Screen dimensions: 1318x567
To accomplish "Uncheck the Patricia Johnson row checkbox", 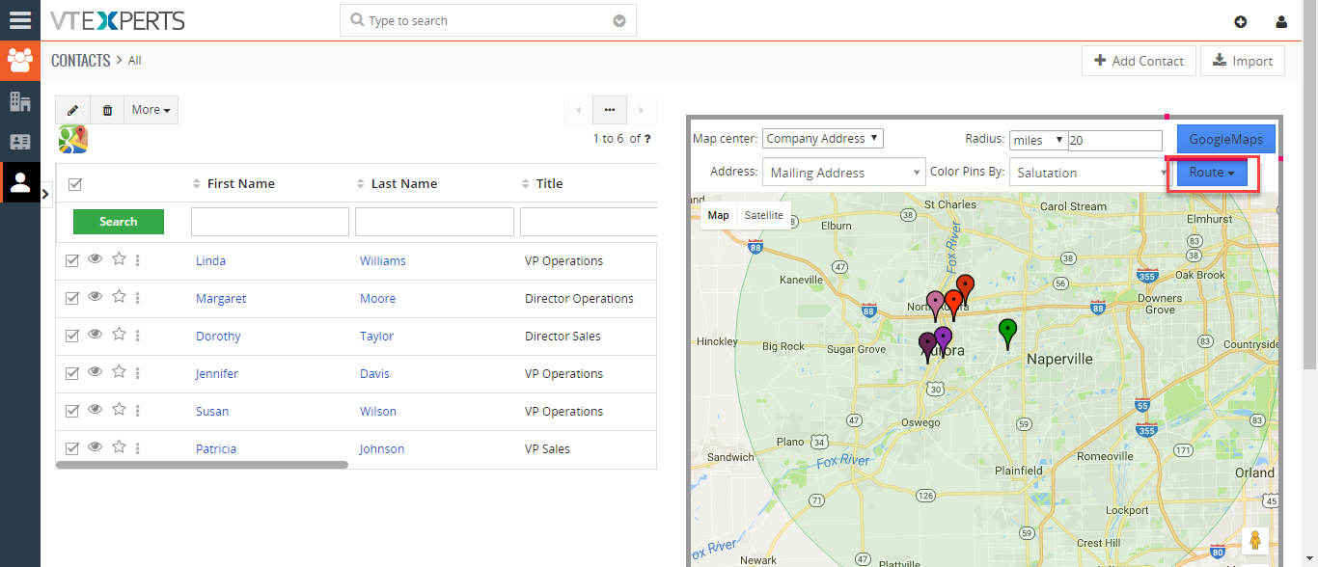I will 71,448.
